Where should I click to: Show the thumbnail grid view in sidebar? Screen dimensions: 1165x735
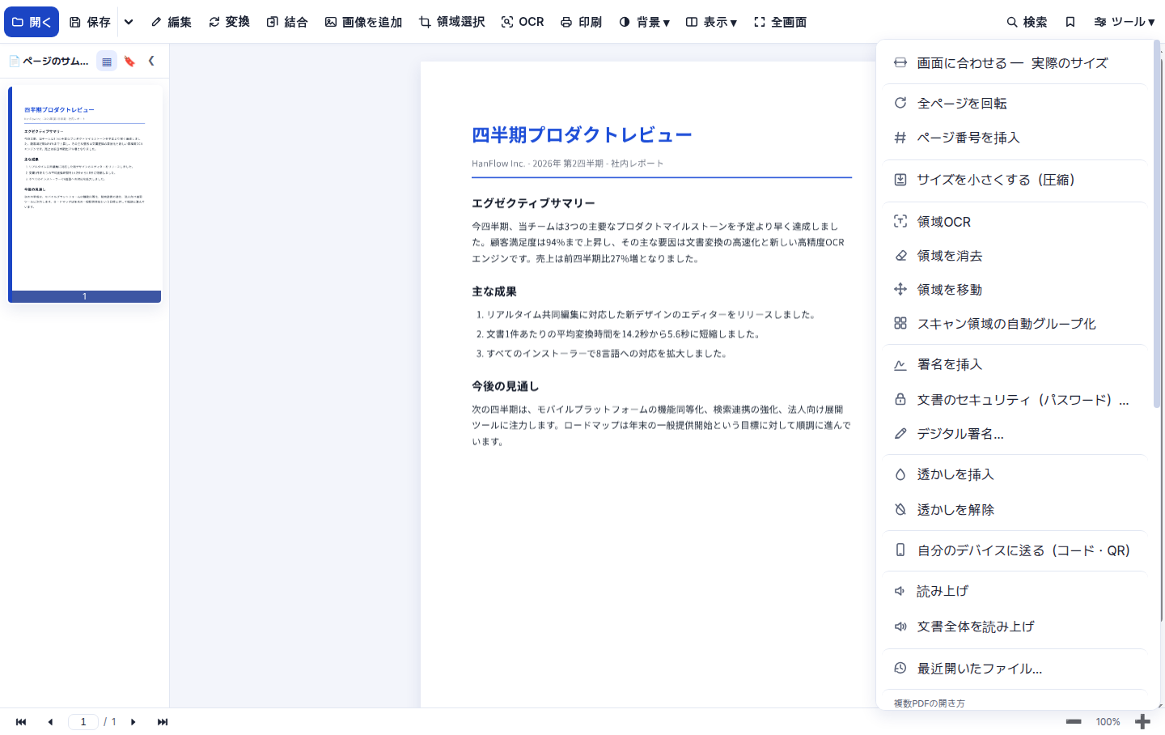click(x=107, y=61)
